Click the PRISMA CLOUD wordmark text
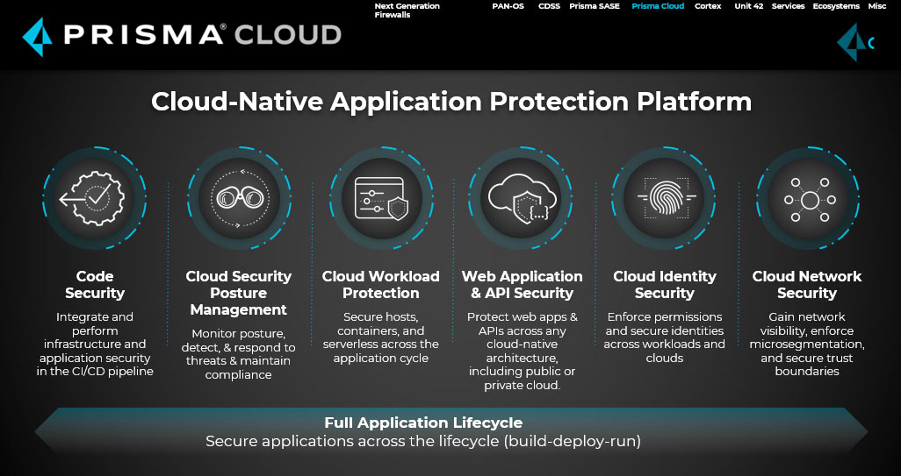The width and height of the screenshot is (901, 476). 202,35
